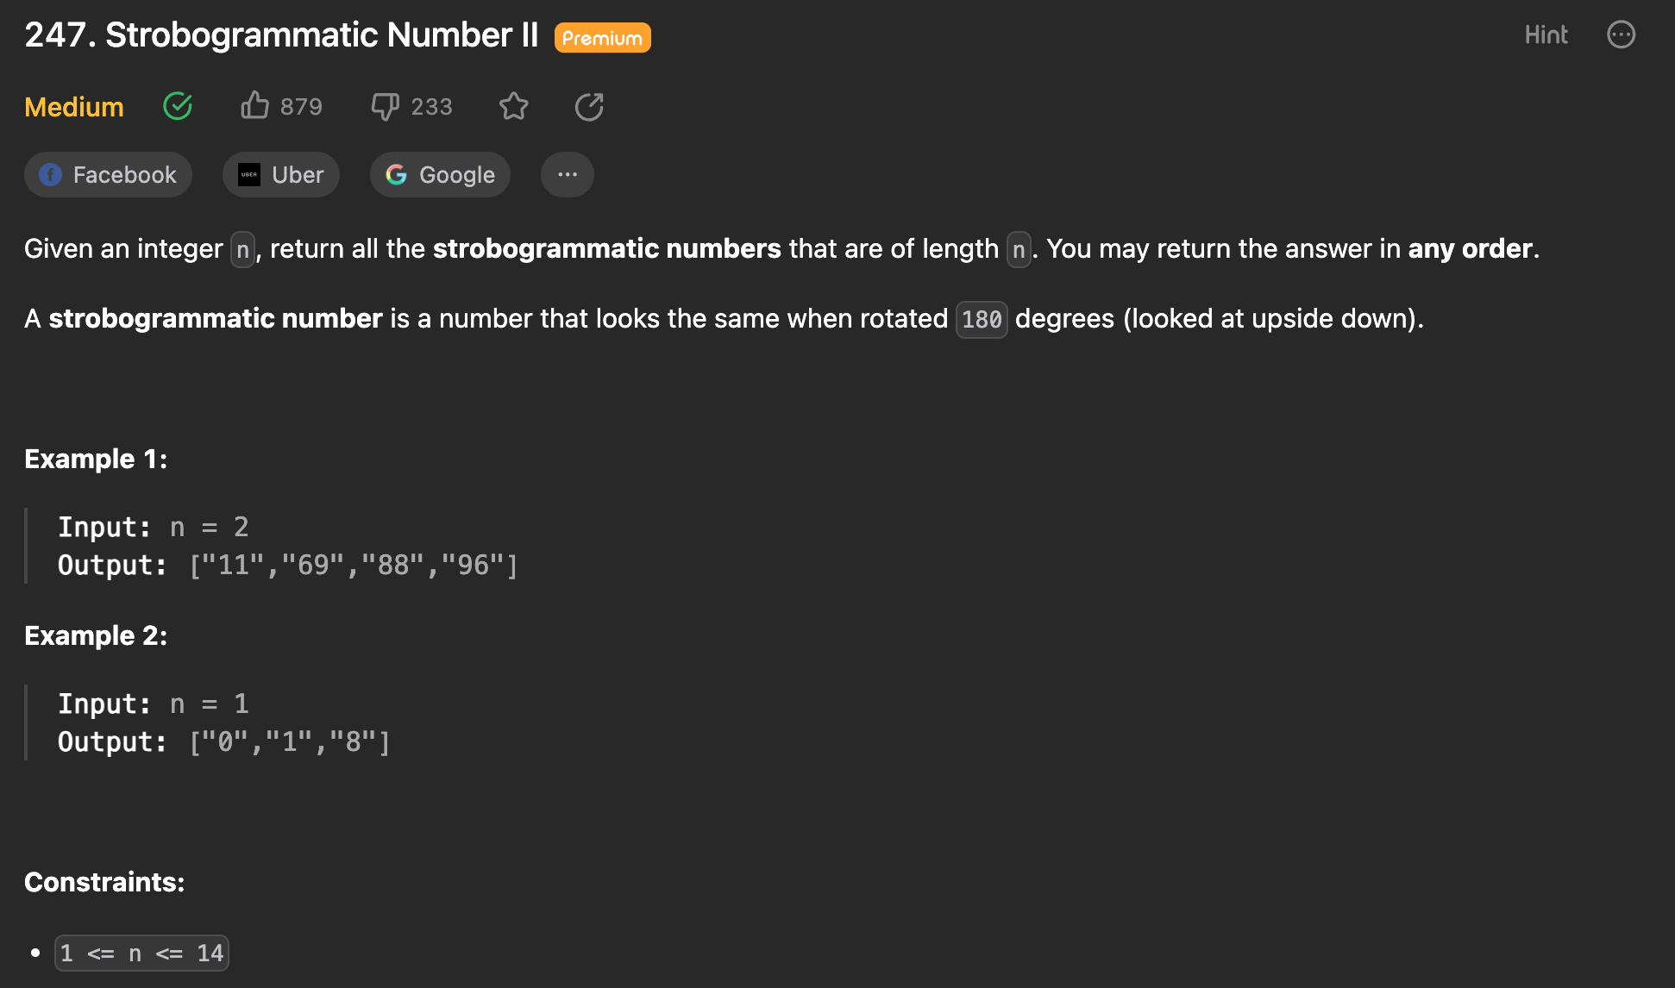Open the Hint link
This screenshot has height=988, width=1675.
1546,34
